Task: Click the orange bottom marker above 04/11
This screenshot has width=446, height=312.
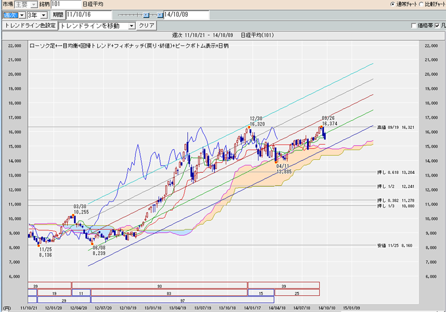Action: point(276,162)
